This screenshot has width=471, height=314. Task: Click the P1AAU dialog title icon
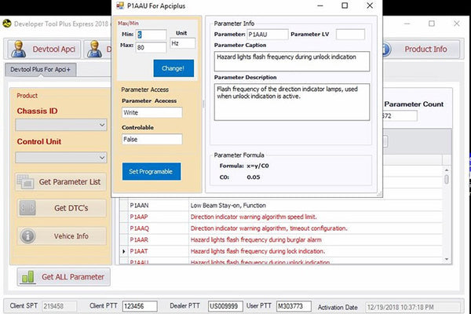point(122,5)
